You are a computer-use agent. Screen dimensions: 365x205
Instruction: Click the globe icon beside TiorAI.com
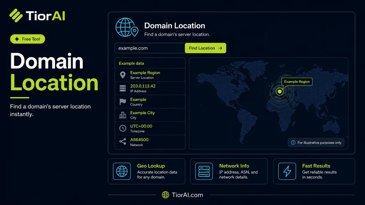(165, 195)
